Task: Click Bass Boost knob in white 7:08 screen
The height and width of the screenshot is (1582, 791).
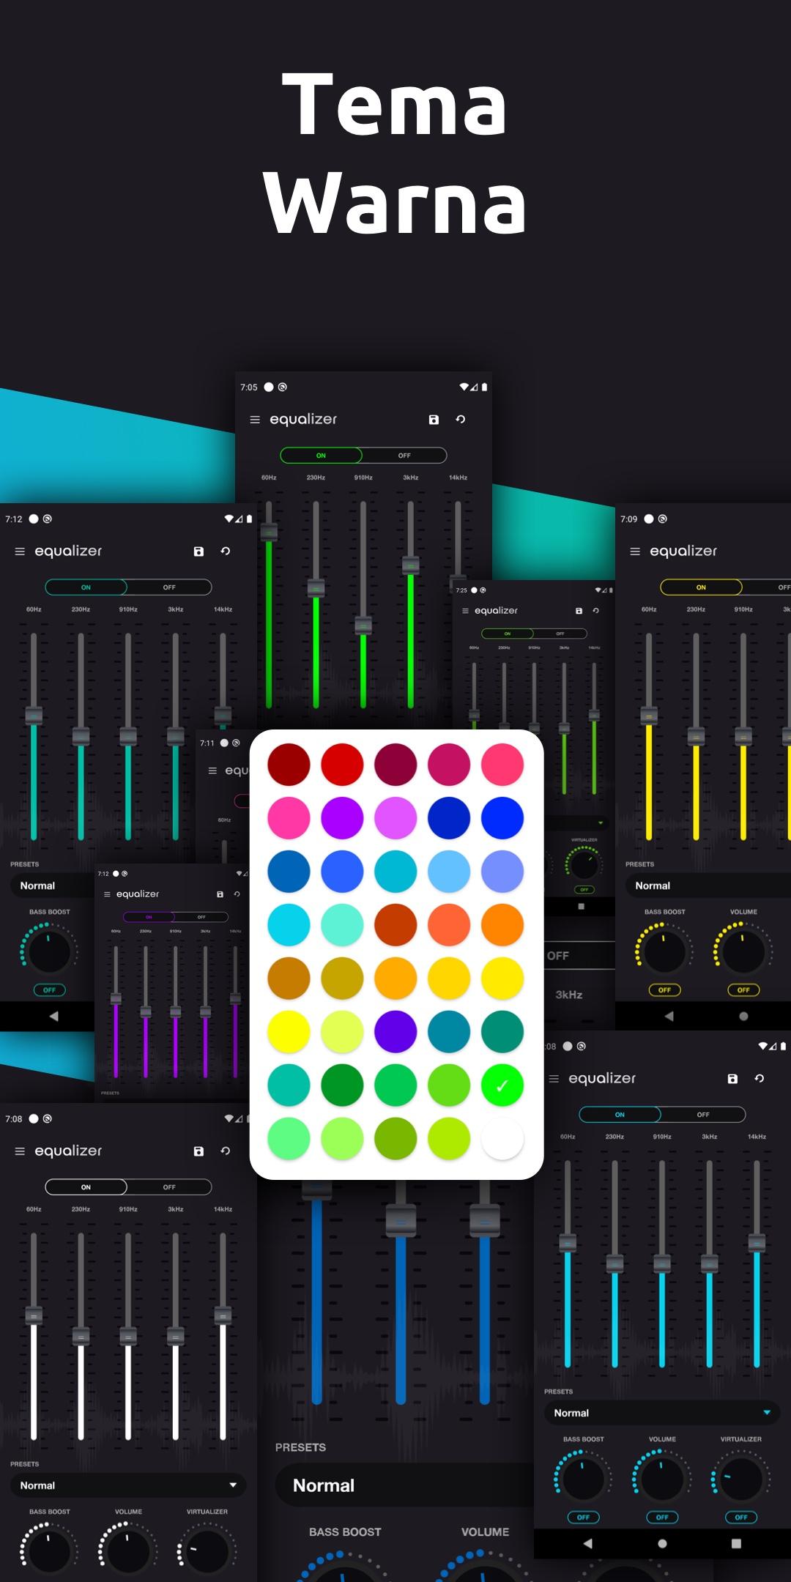Action: pos(49,1551)
